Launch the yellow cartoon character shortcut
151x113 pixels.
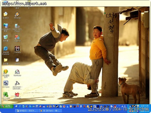point(6,74)
